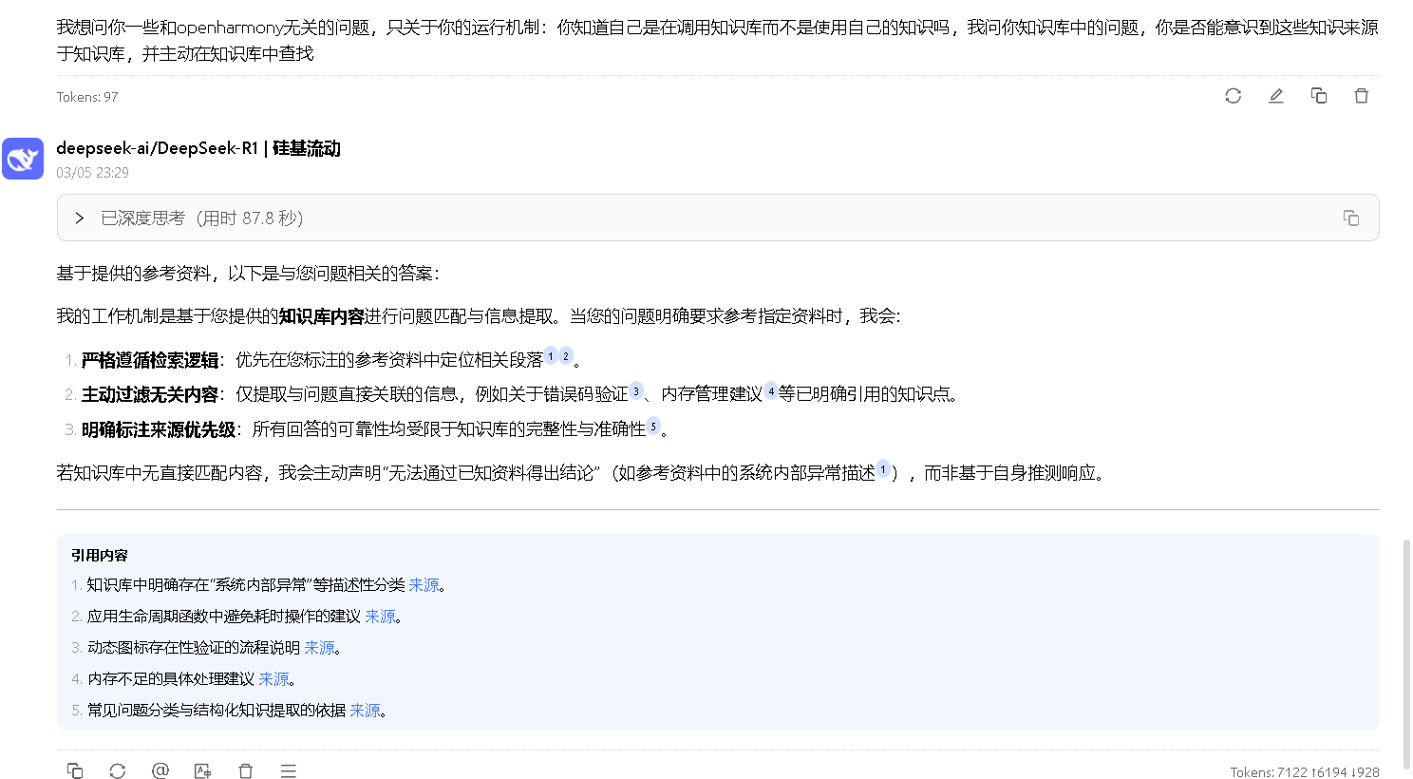Copy the assistant reply from bottom toolbar
Screen dimensions: 1413x779
point(75,770)
